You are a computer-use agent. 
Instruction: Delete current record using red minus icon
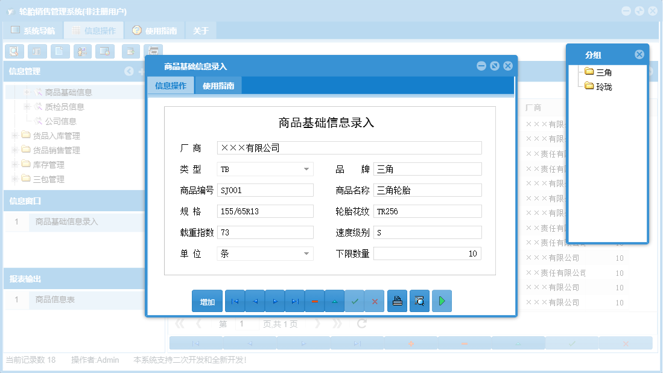pos(314,301)
